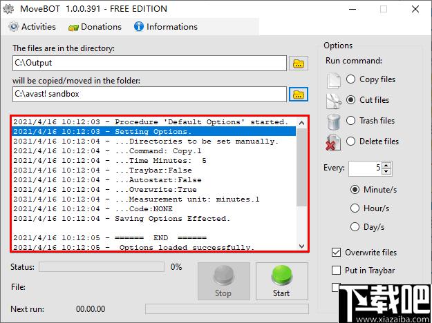The width and height of the screenshot is (432, 323).
Task: Click the disabled Stop button
Action: 224,281
